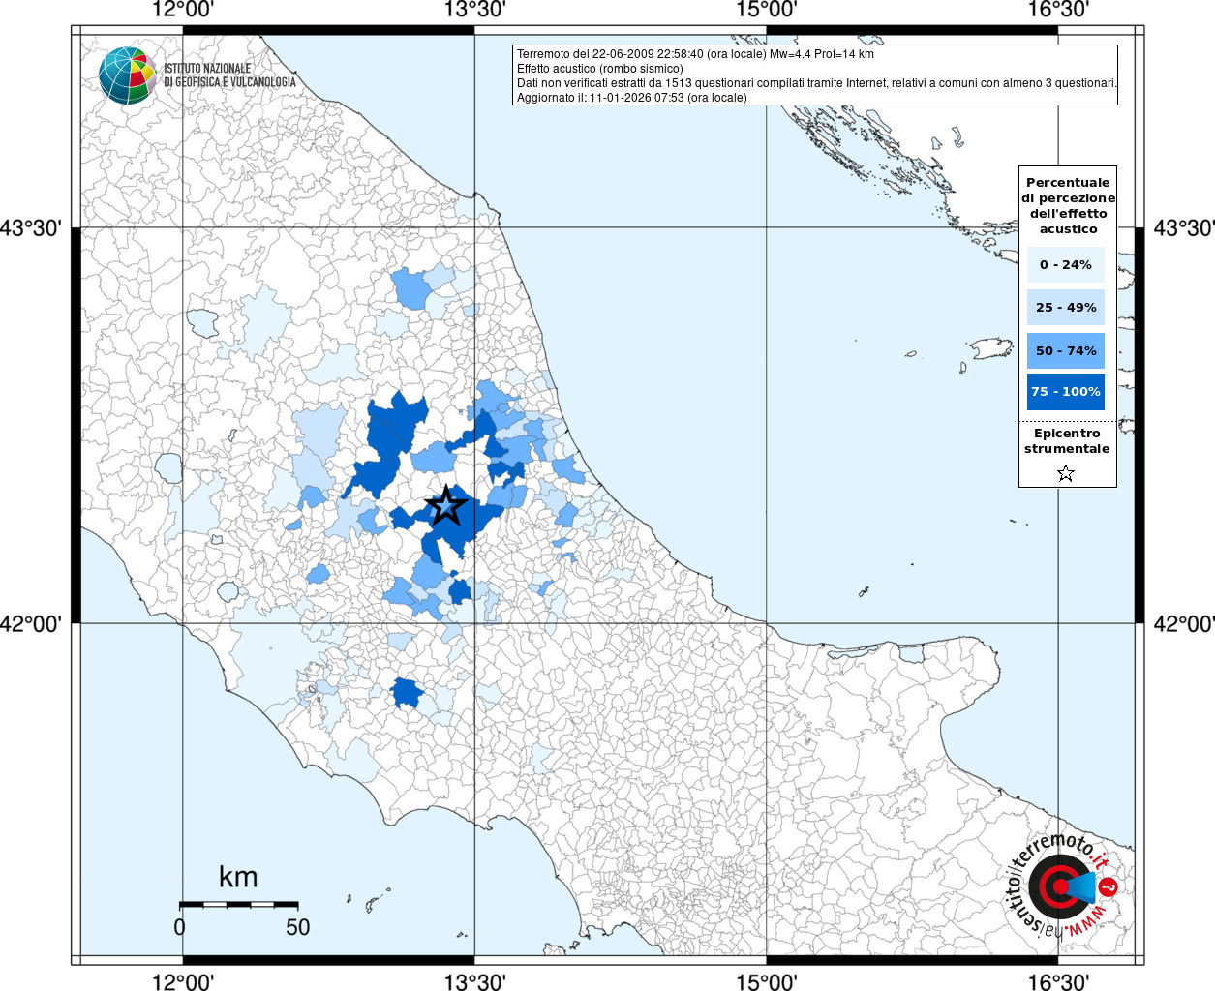The width and height of the screenshot is (1215, 991).
Task: Click the 'Epicentro strumentale' legend label
Action: click(x=1067, y=441)
